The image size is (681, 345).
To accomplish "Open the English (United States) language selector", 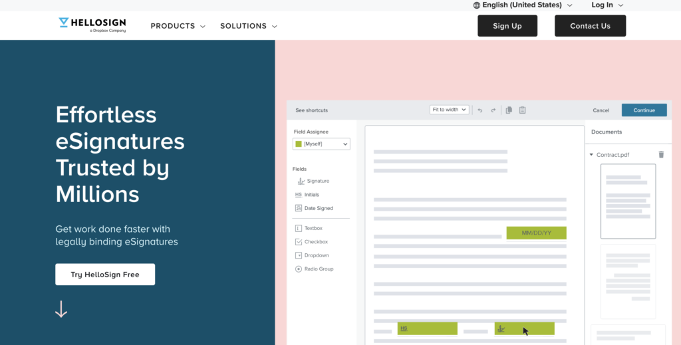I will point(523,5).
